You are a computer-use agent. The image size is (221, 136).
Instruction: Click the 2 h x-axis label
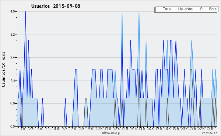click(x=31, y=129)
